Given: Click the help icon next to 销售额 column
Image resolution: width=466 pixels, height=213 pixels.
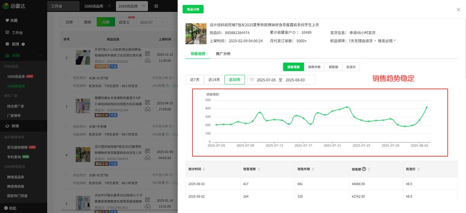Looking at the screenshot, I should (x=364, y=169).
